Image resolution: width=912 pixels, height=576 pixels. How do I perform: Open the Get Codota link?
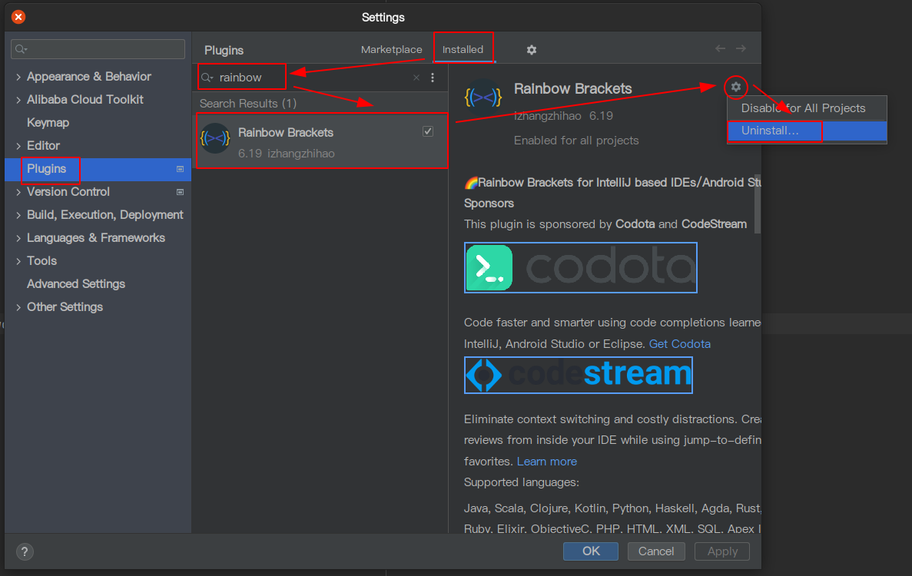(679, 344)
